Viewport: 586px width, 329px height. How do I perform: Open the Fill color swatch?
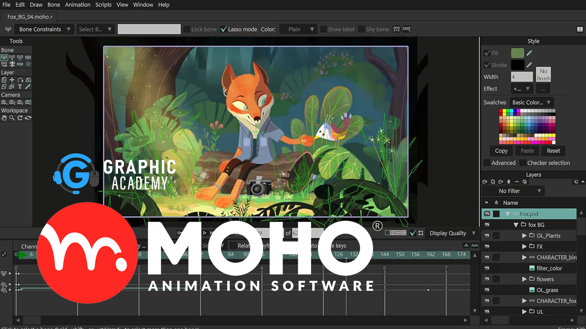517,53
